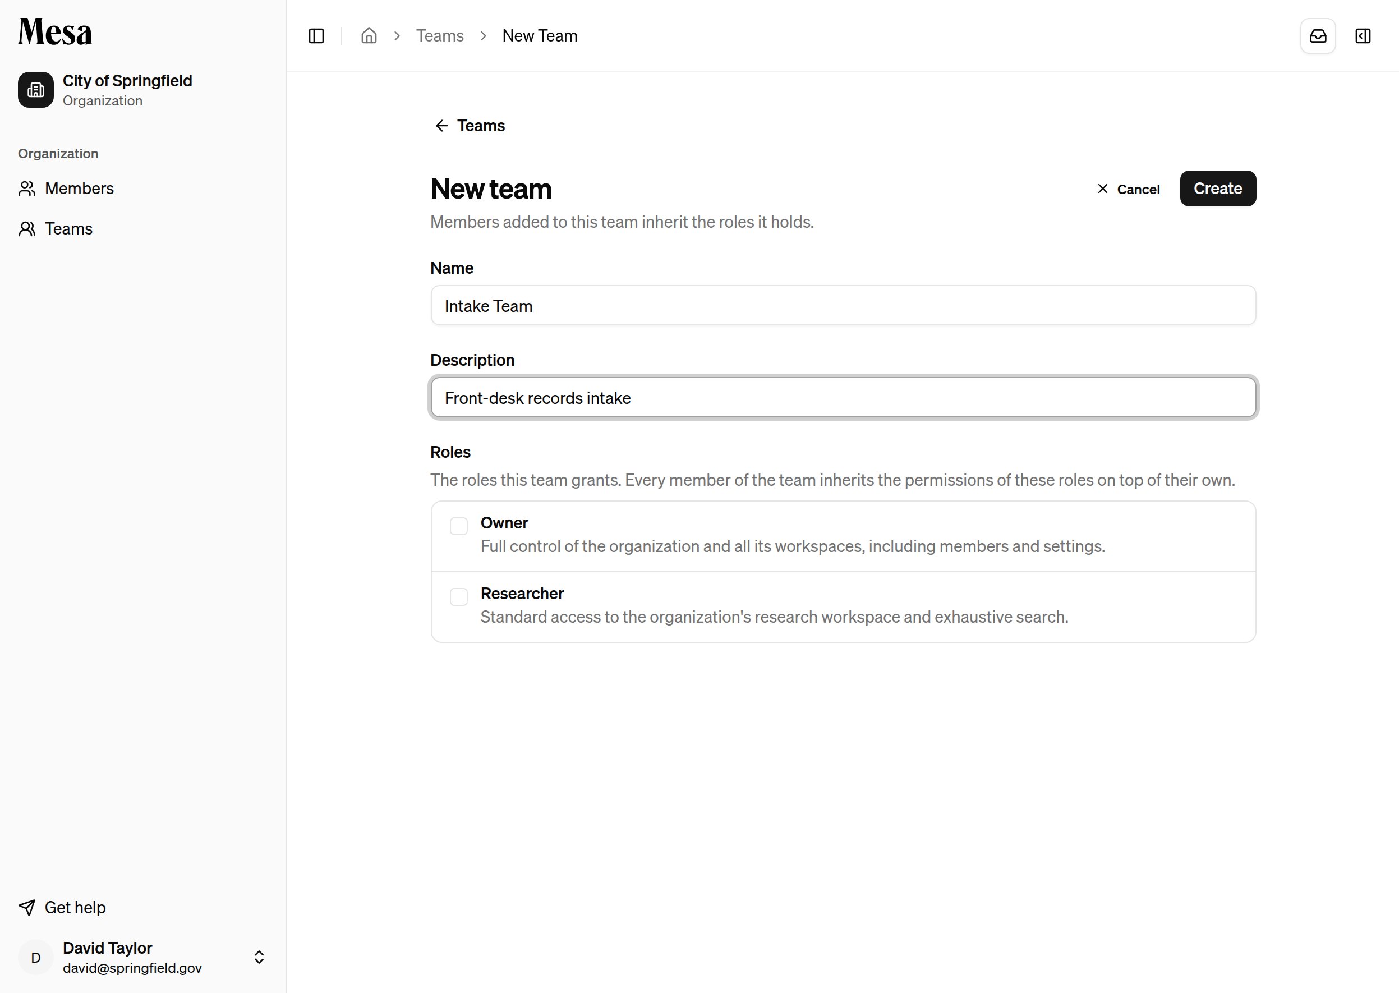Click the Owner role description text

(x=793, y=546)
